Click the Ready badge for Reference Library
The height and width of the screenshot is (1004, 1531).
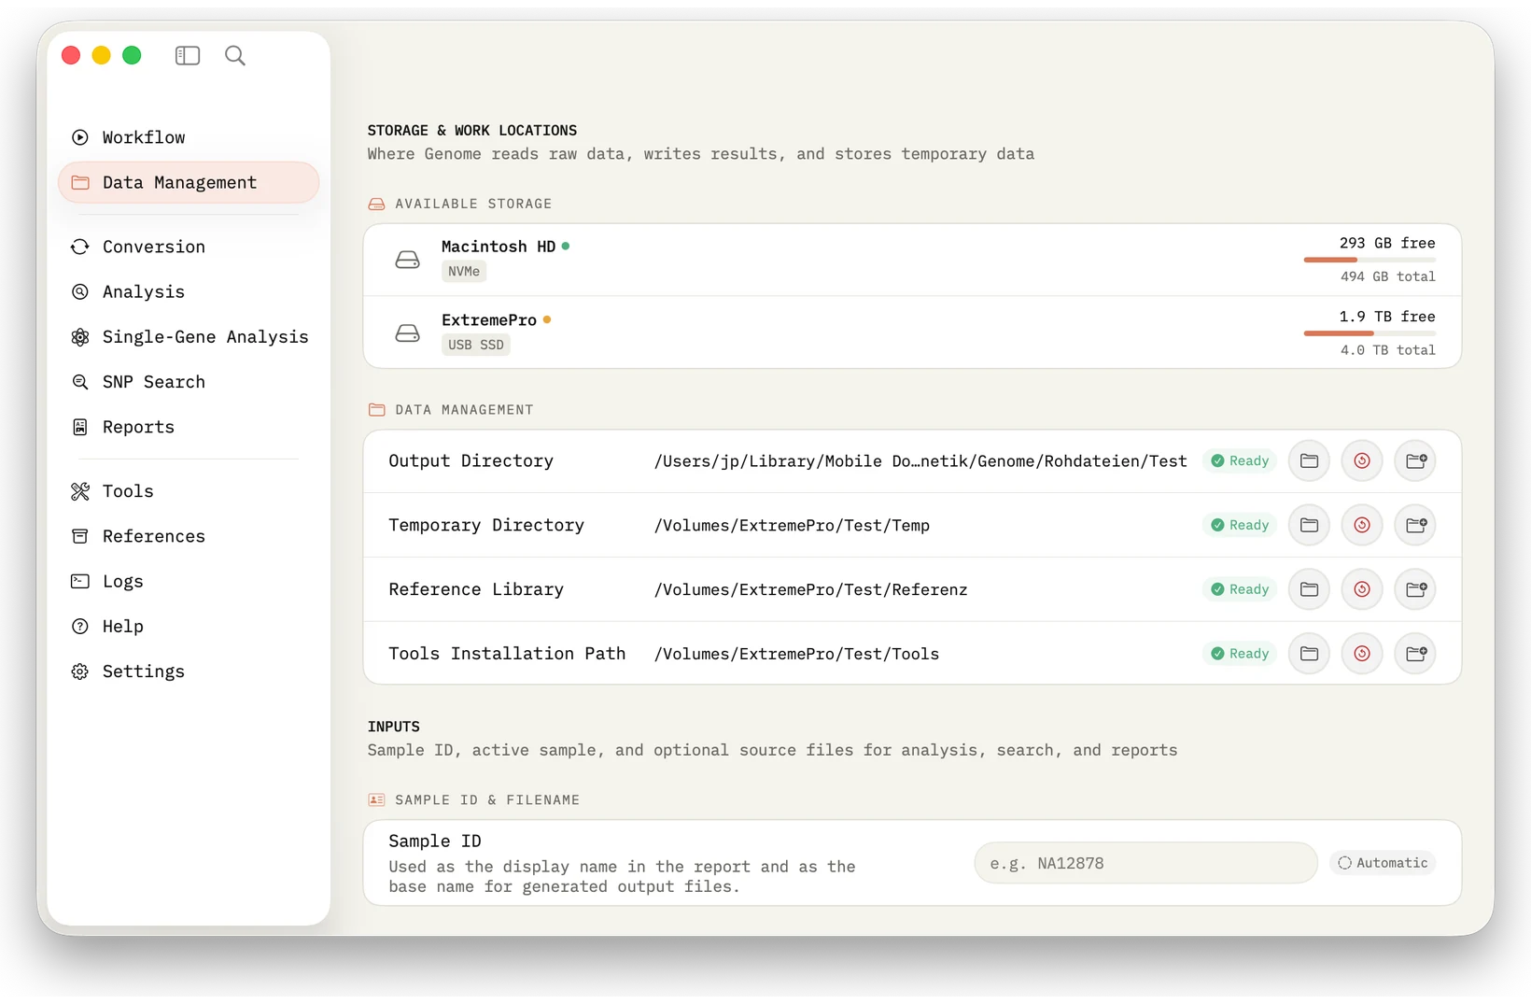(x=1240, y=589)
